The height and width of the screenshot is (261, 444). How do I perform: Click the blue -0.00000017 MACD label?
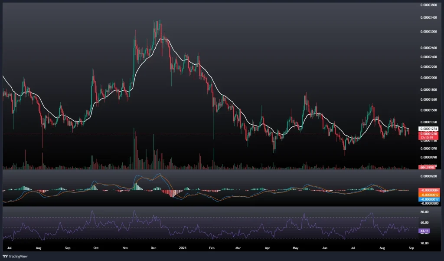428,198
